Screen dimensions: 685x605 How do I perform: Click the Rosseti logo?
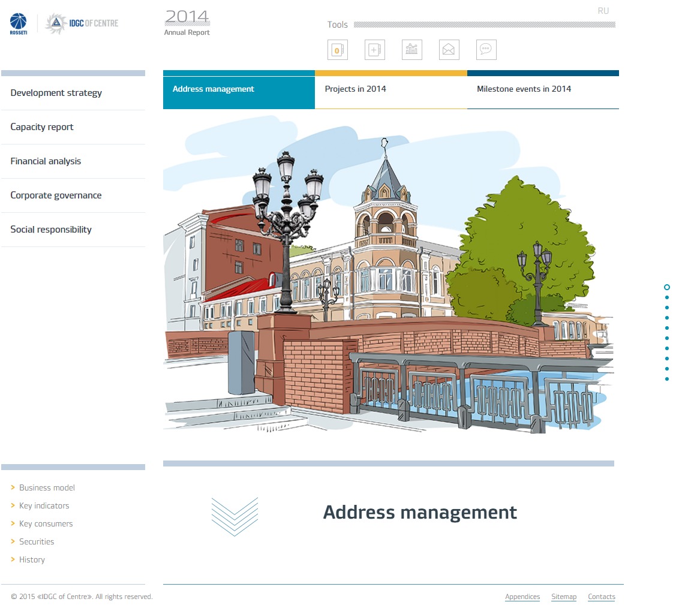click(19, 24)
